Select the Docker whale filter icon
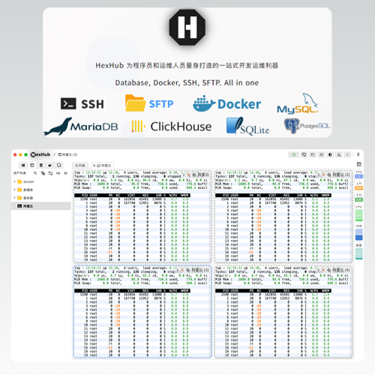Viewport: 375px width, 375px height. click(50, 165)
